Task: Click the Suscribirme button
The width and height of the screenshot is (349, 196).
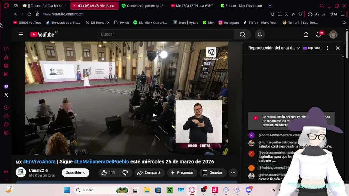Action: pos(76,173)
